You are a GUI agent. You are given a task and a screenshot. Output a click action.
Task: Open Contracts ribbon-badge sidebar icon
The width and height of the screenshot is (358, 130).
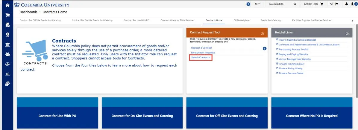[x=7, y=35]
